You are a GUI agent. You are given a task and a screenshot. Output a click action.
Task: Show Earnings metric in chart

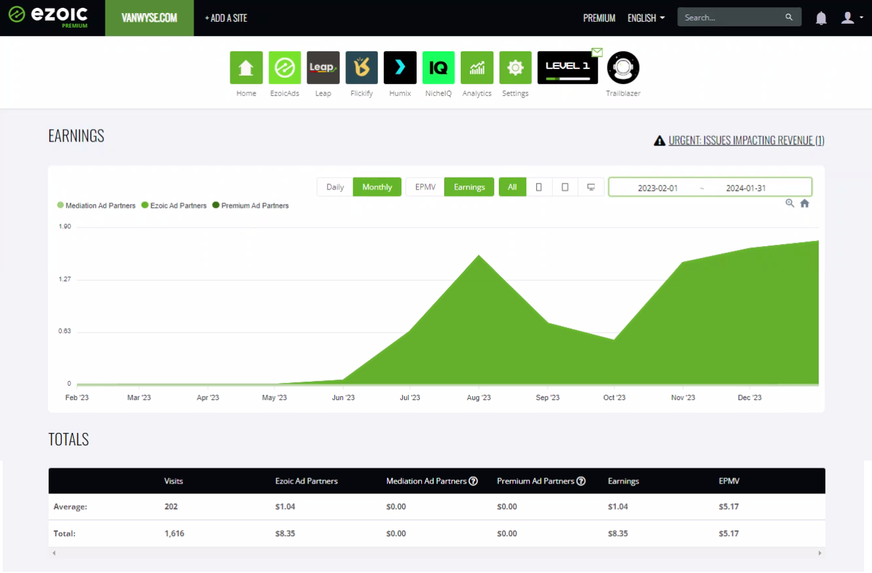coord(469,187)
